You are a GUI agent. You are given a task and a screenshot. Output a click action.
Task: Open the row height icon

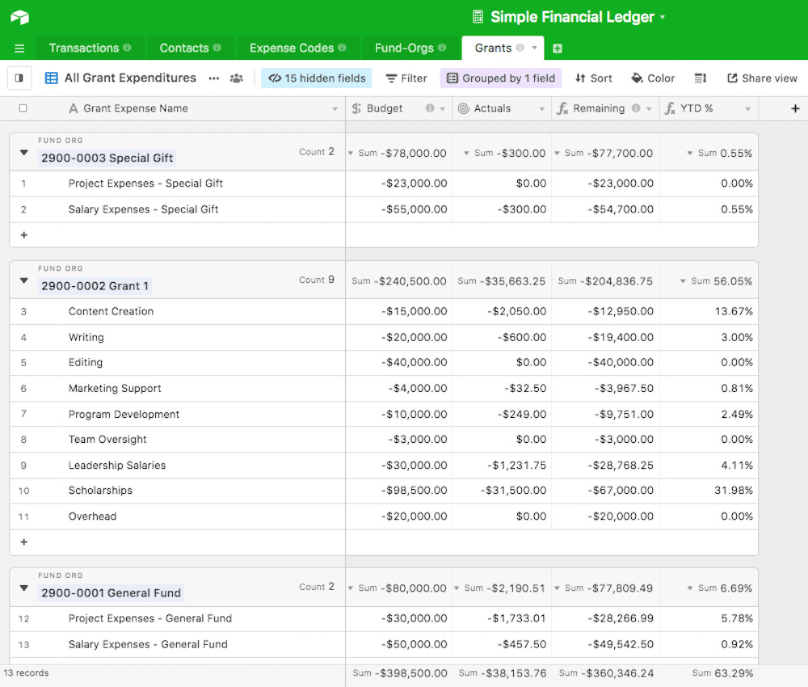pos(701,78)
